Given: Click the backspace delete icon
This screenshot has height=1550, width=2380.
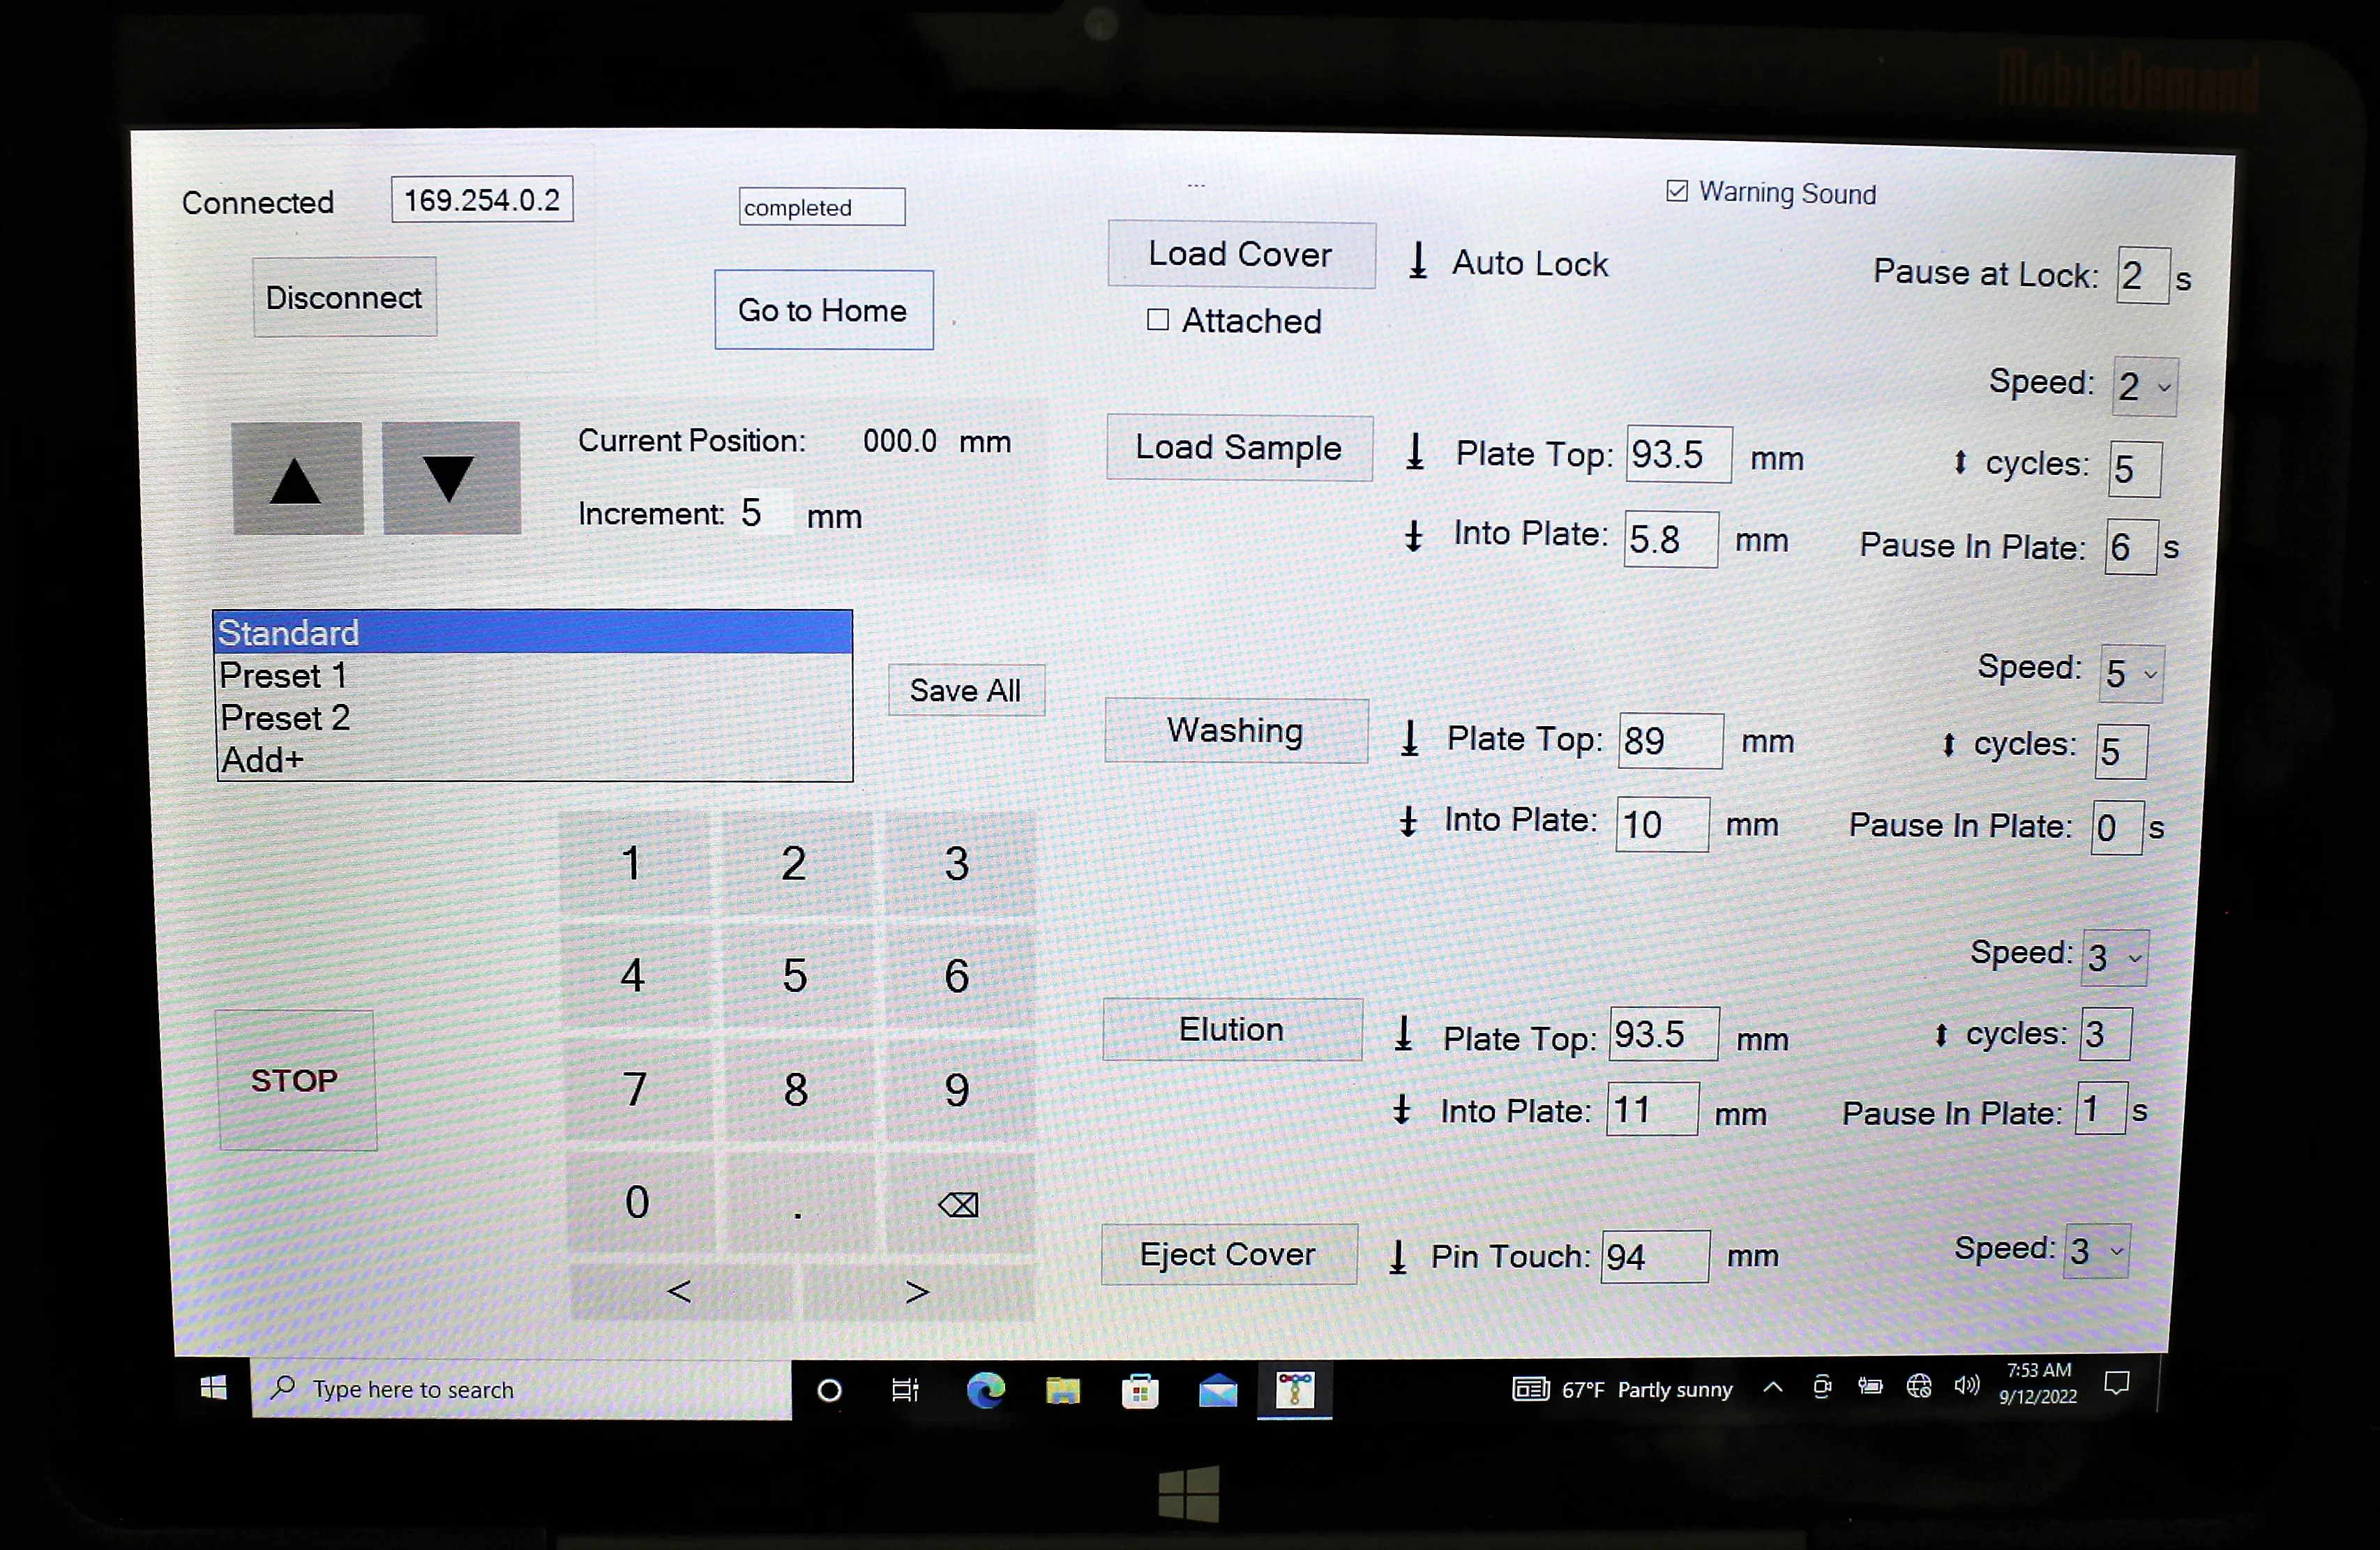Looking at the screenshot, I should point(956,1203).
